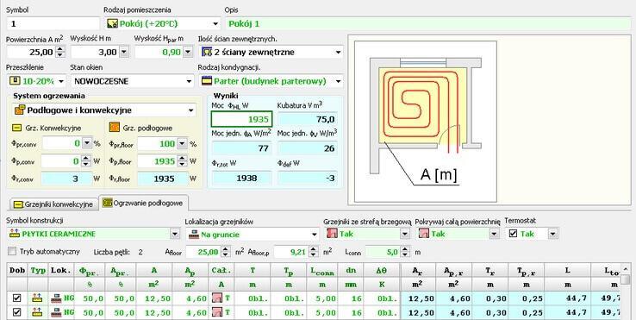Click the Lok. NG icon in second row
Image resolution: width=636 pixels, height=320 pixels.
(x=56, y=313)
